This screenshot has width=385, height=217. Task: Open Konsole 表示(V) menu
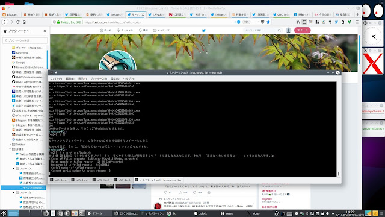pyautogui.click(x=82, y=78)
